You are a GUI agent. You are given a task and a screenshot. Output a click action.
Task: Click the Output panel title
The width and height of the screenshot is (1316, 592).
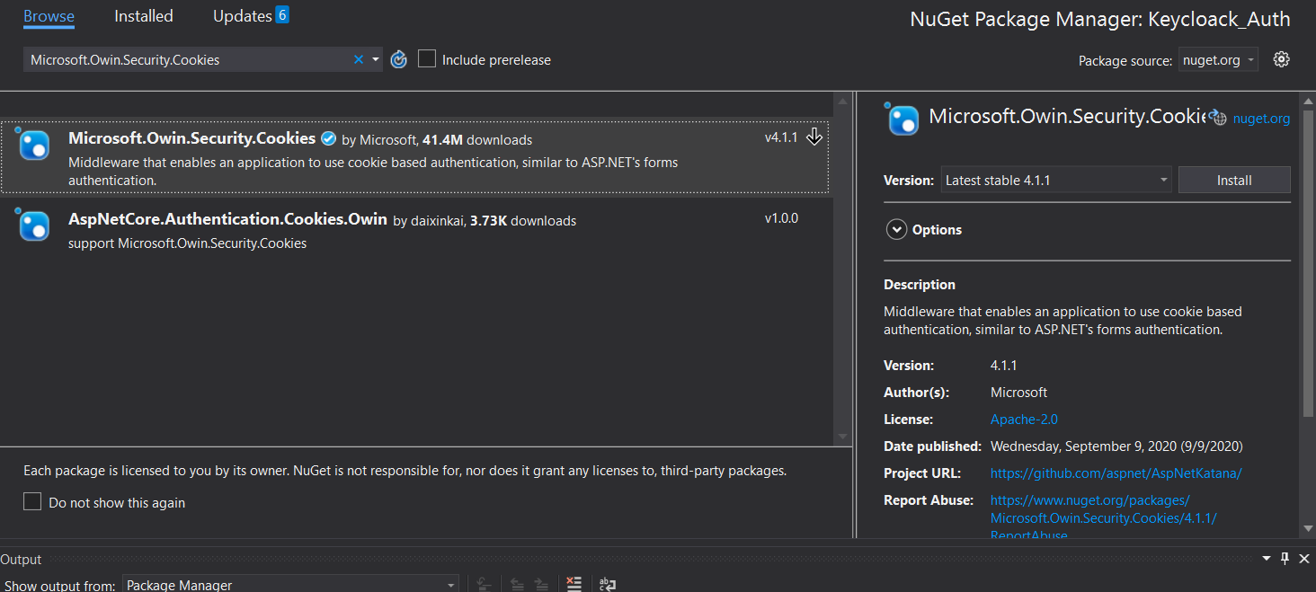[x=21, y=559]
